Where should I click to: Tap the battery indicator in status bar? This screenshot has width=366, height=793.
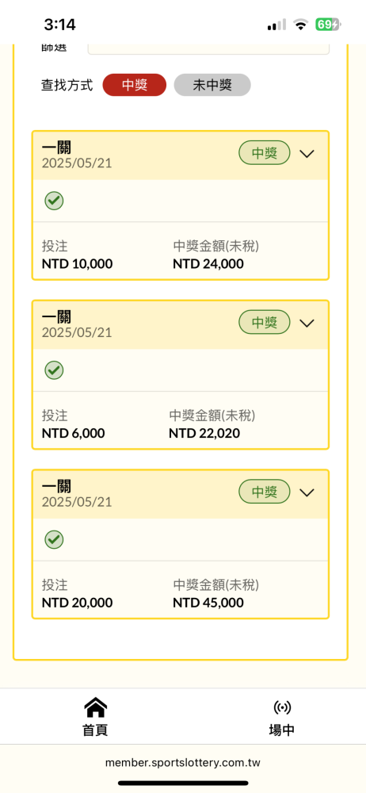click(329, 25)
